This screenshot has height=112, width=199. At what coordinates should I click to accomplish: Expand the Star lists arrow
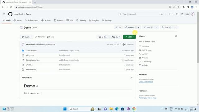pyautogui.click(x=175, y=27)
